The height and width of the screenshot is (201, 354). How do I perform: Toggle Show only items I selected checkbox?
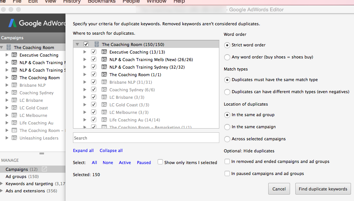(160, 162)
